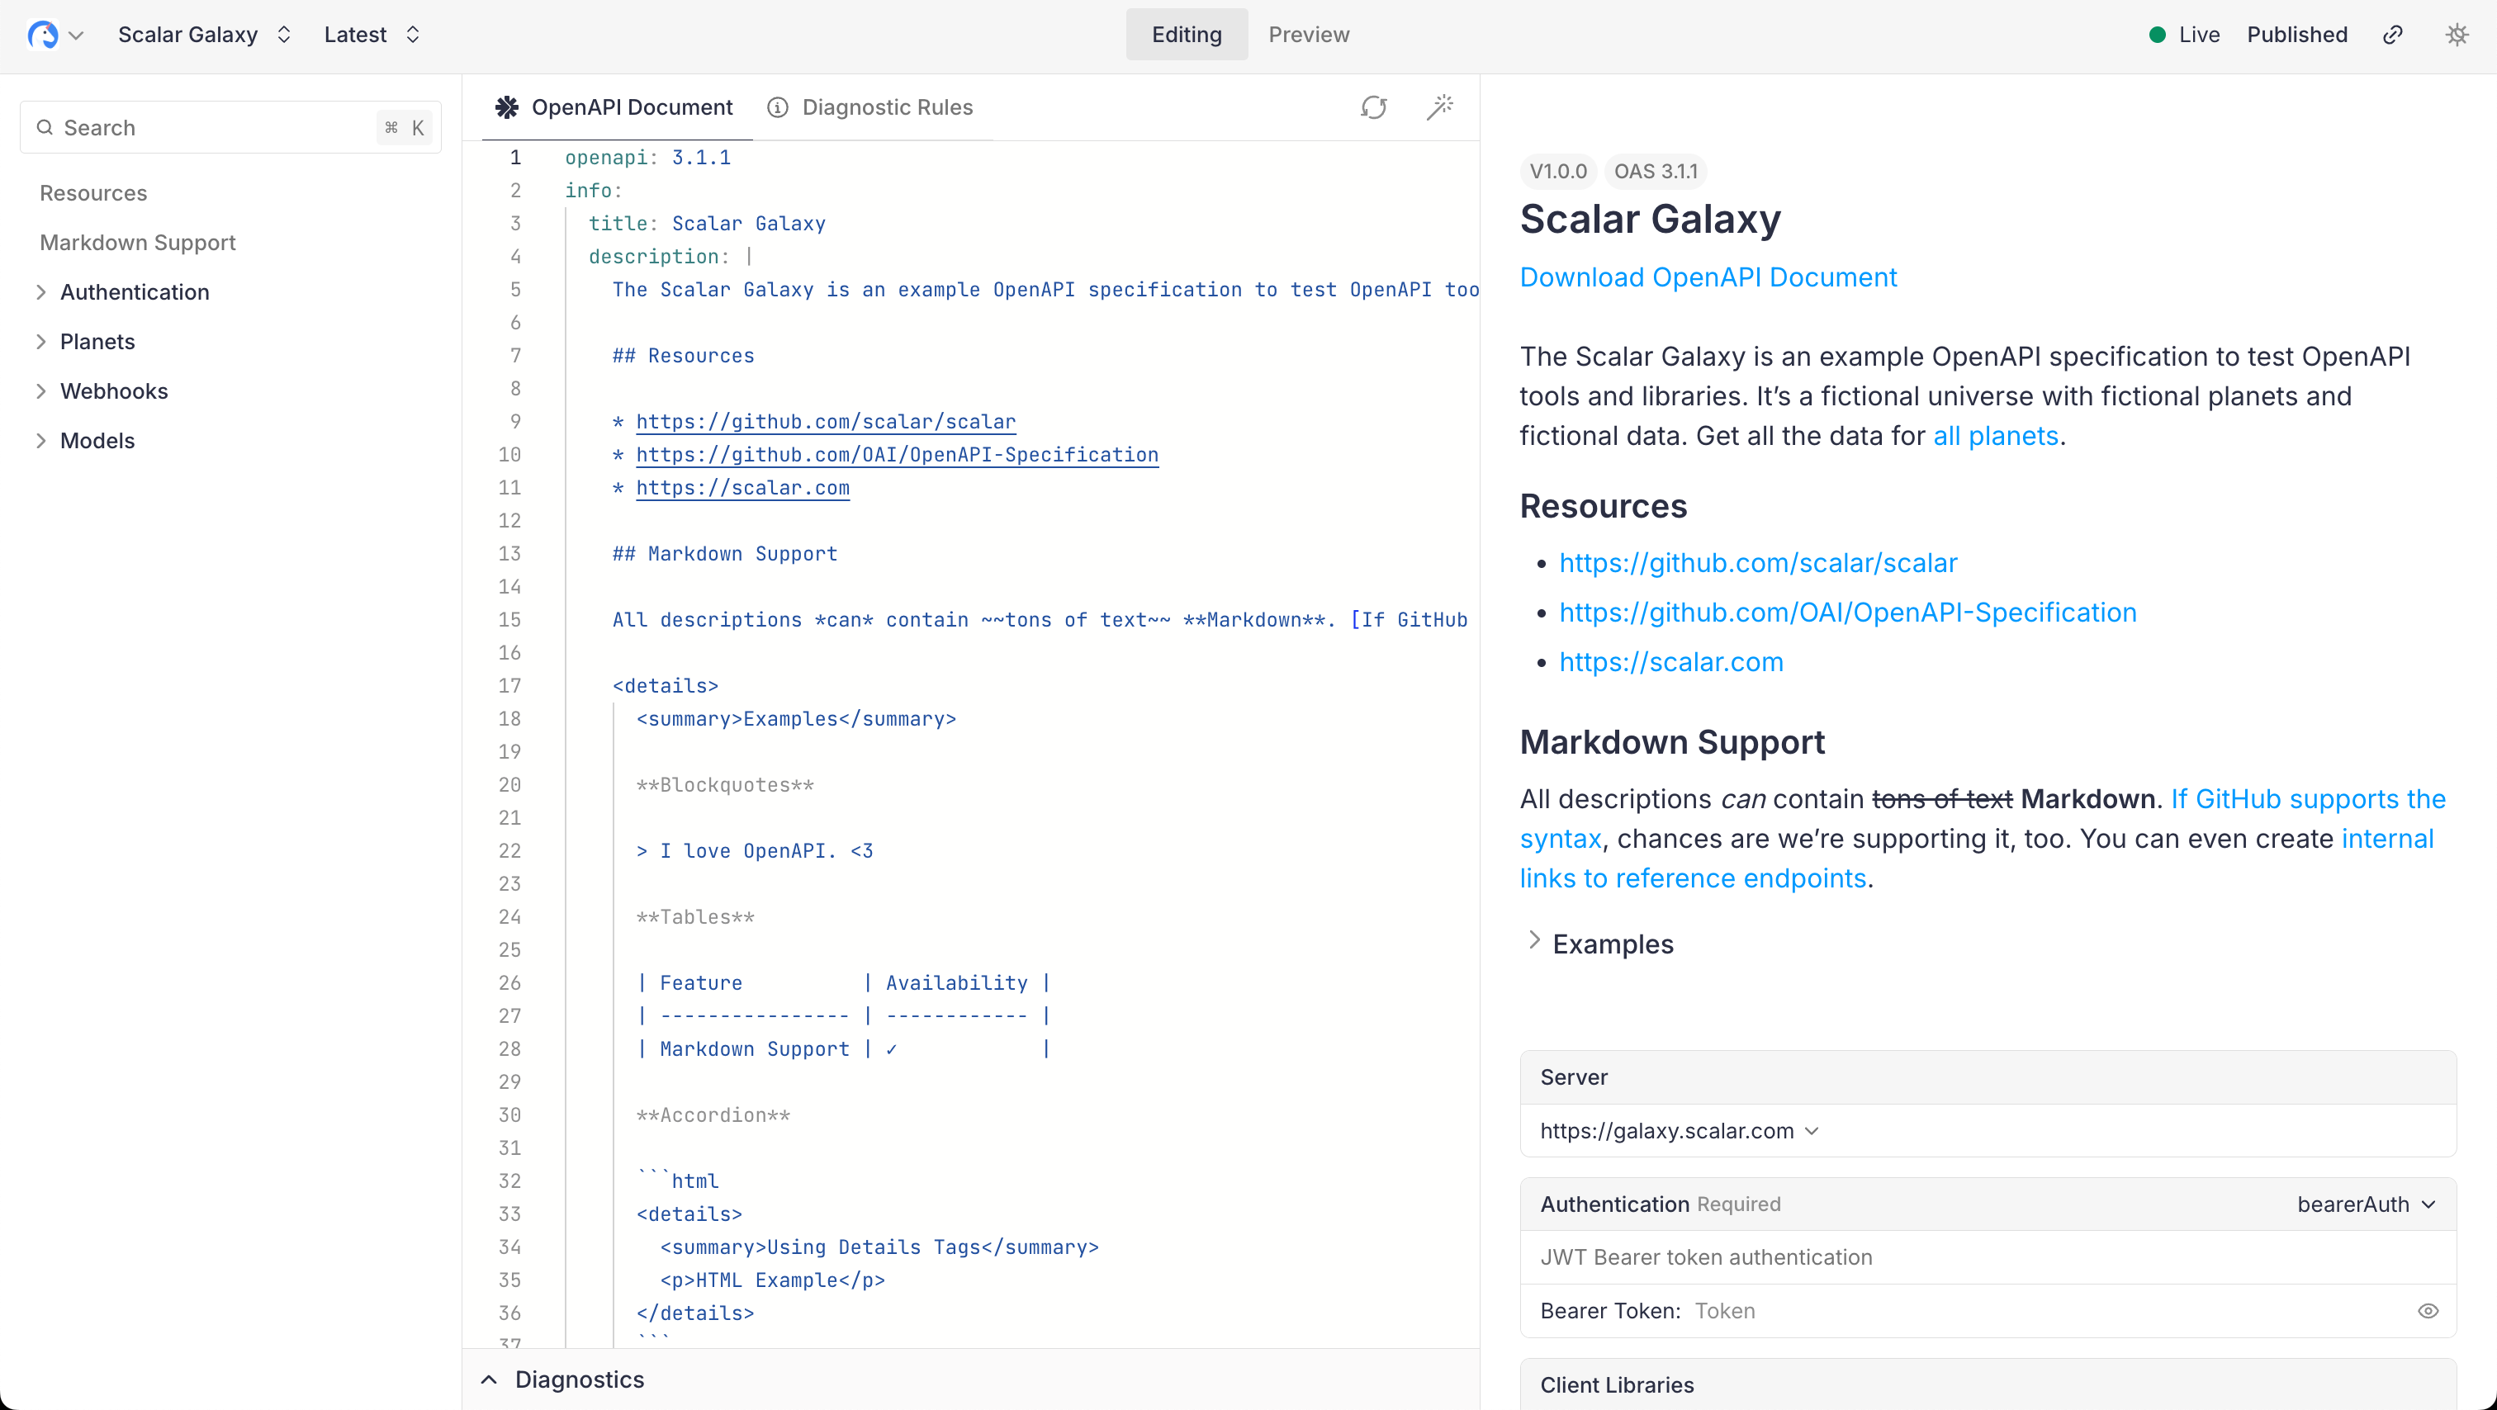Viewport: 2497px width, 1410px height.
Task: Open the Latest version dropdown
Action: click(372, 35)
